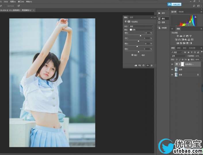The width and height of the screenshot is (203, 155).
Task: Select the Relative radio button
Action: point(132,55)
